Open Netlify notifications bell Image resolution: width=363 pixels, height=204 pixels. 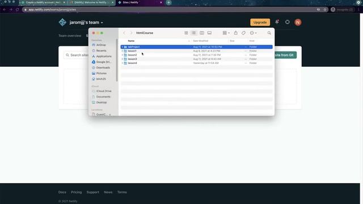point(277,22)
